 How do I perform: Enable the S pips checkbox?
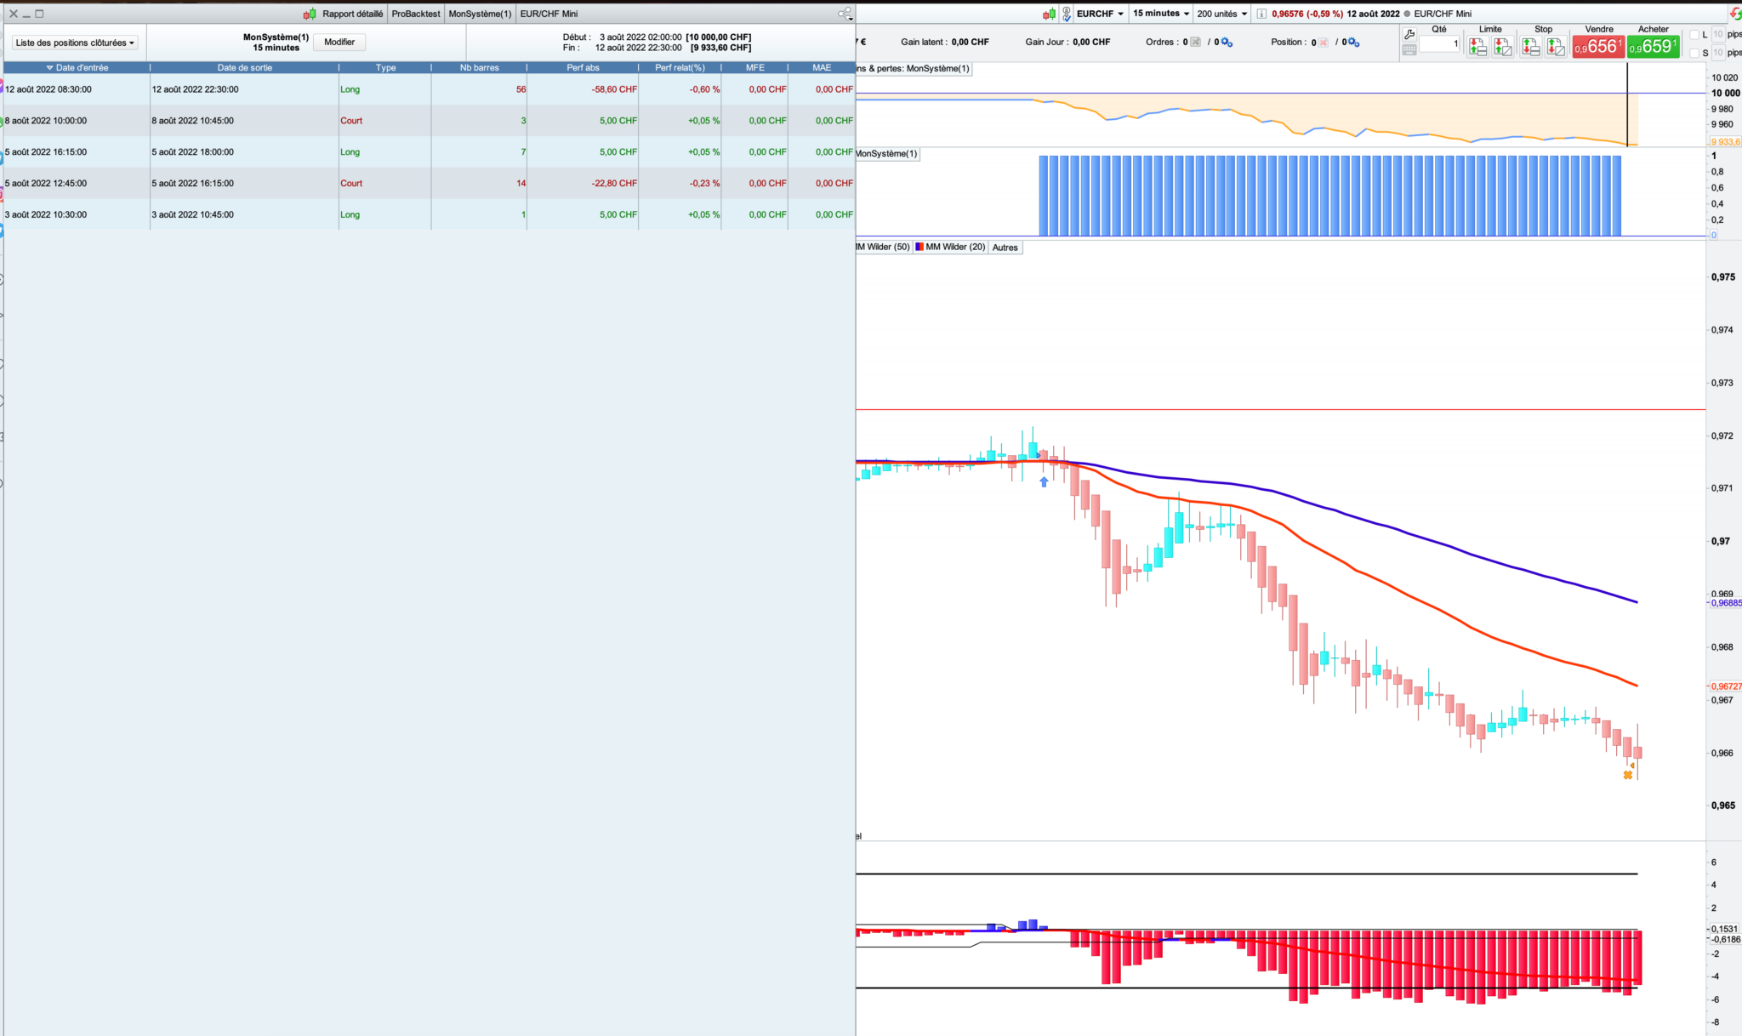pos(1694,53)
